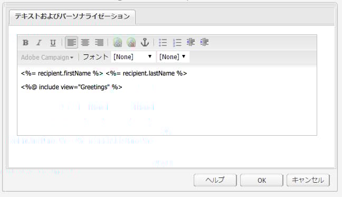Screen dimensions: 342x197
Task: Confirm with the OK button
Action: click(x=262, y=180)
